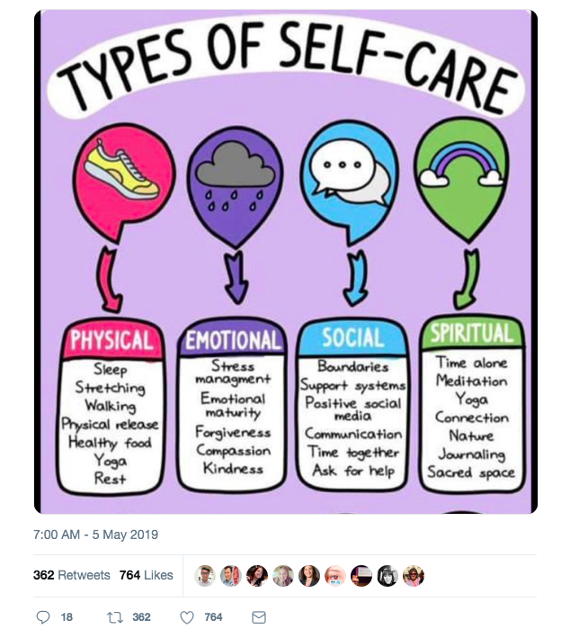
Task: Click the retweet arrows icon
Action: tap(115, 617)
